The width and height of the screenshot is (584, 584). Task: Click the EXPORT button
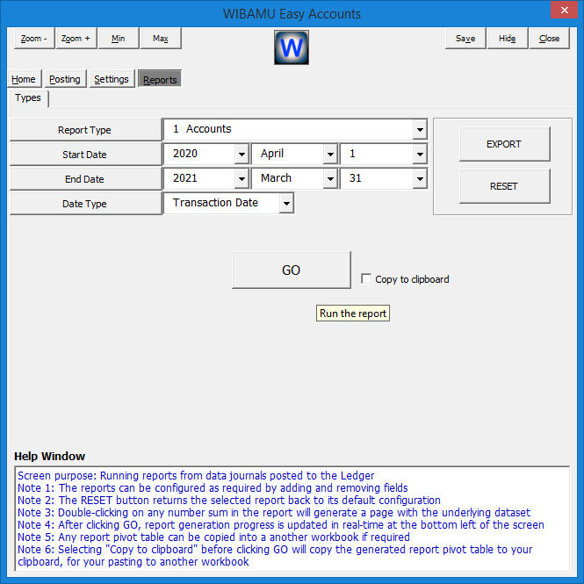[504, 144]
